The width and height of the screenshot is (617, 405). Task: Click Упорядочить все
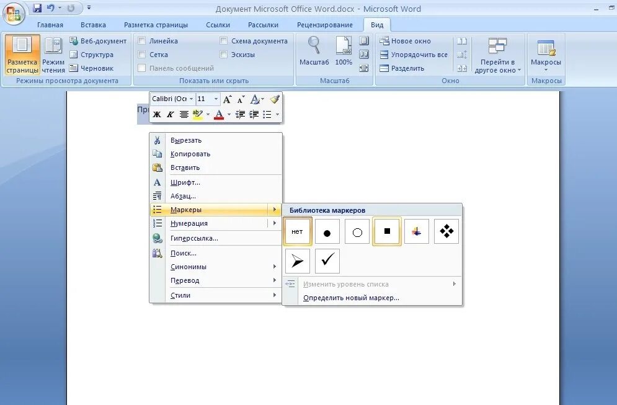pos(414,55)
